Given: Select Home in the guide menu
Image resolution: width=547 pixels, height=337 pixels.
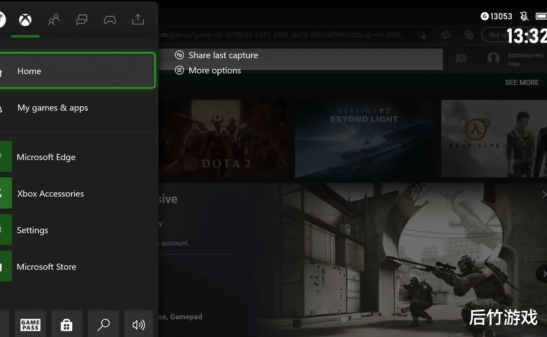Looking at the screenshot, I should coord(77,71).
